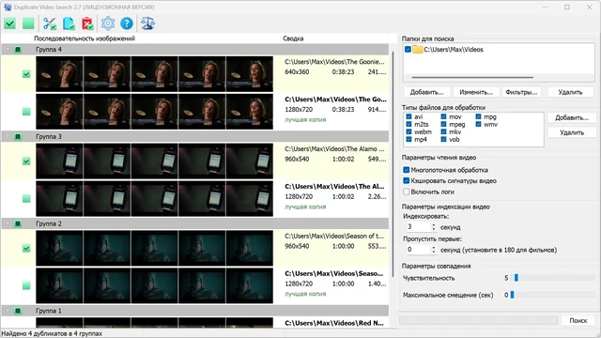Uncheck the m2ts file type
Image resolution: width=601 pixels, height=338 pixels.
(x=408, y=124)
